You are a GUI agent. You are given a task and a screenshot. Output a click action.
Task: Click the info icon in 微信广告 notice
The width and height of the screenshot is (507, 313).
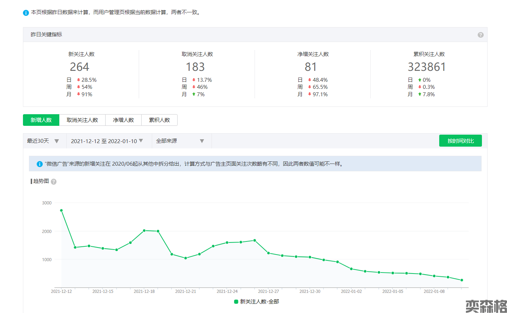40,164
